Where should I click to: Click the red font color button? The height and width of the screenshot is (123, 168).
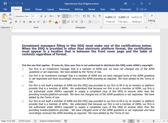(x=56, y=22)
